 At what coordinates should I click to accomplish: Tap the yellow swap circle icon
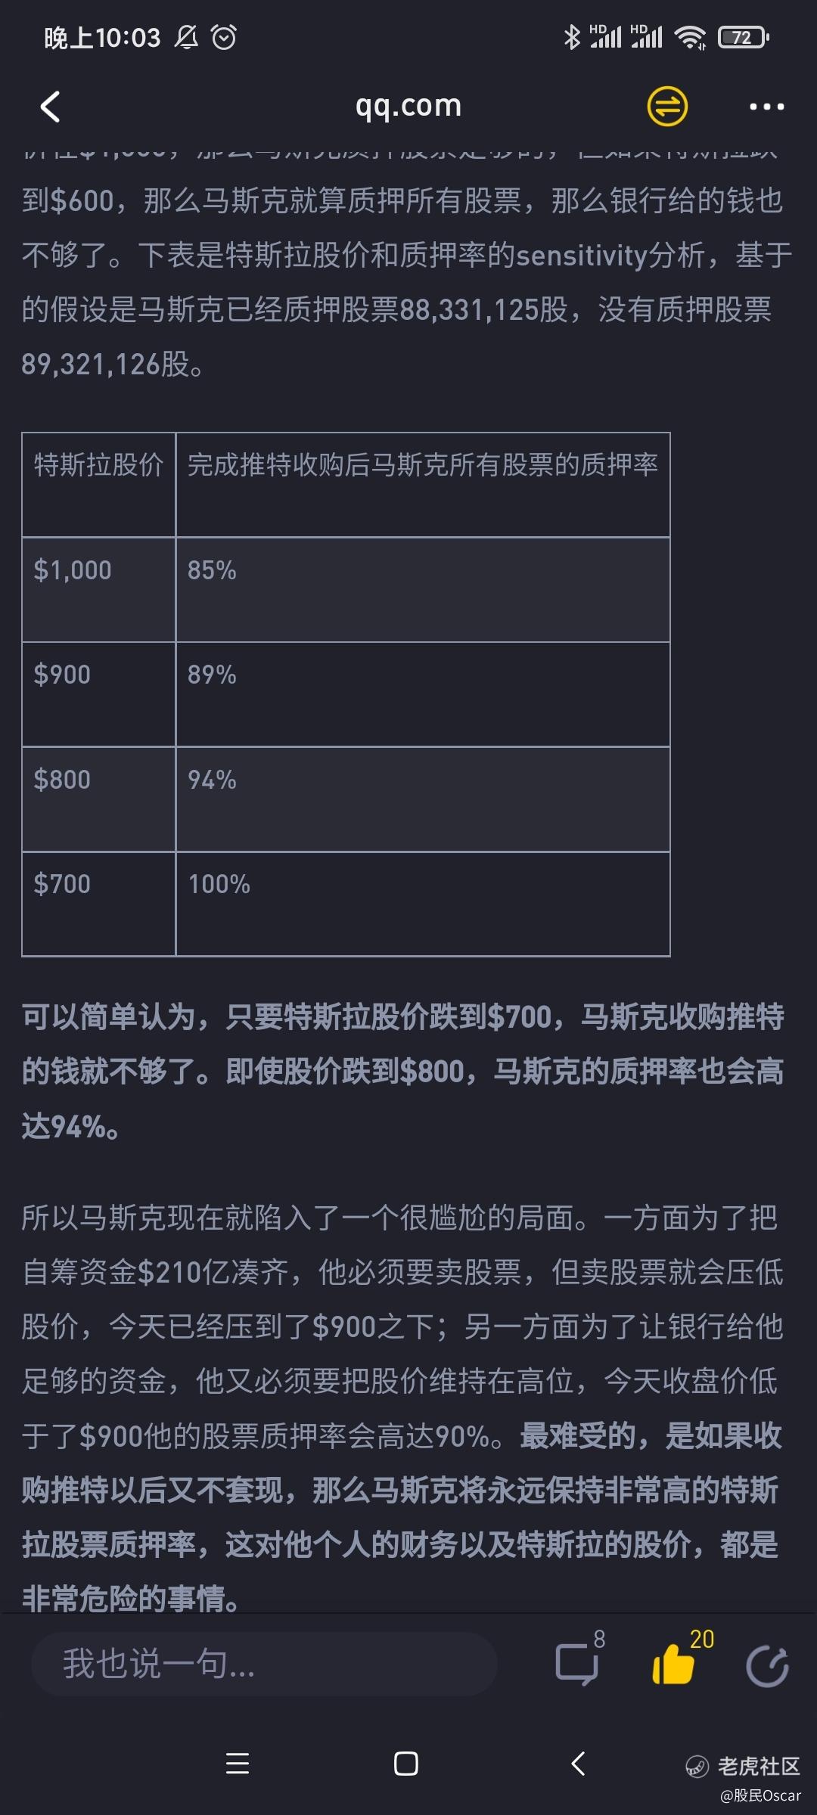coord(667,106)
